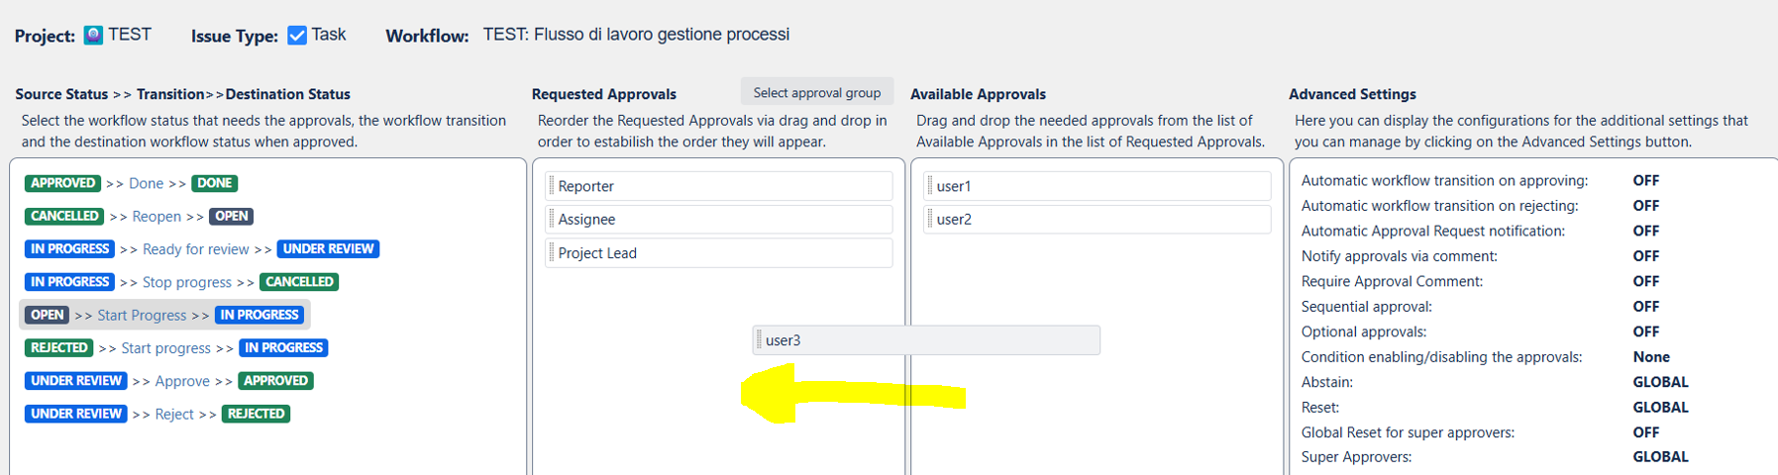Image resolution: width=1778 pixels, height=475 pixels.
Task: Click the Project Lead approval item
Action: pos(719,252)
